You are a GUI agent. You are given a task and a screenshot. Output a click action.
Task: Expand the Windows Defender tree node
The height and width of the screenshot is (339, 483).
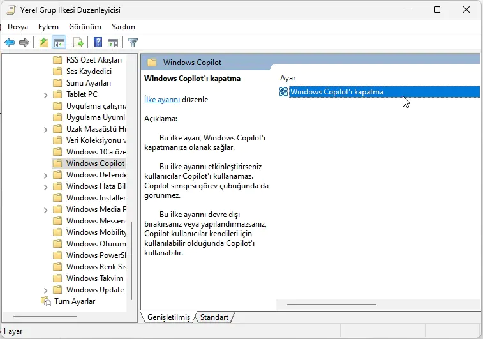coord(45,176)
